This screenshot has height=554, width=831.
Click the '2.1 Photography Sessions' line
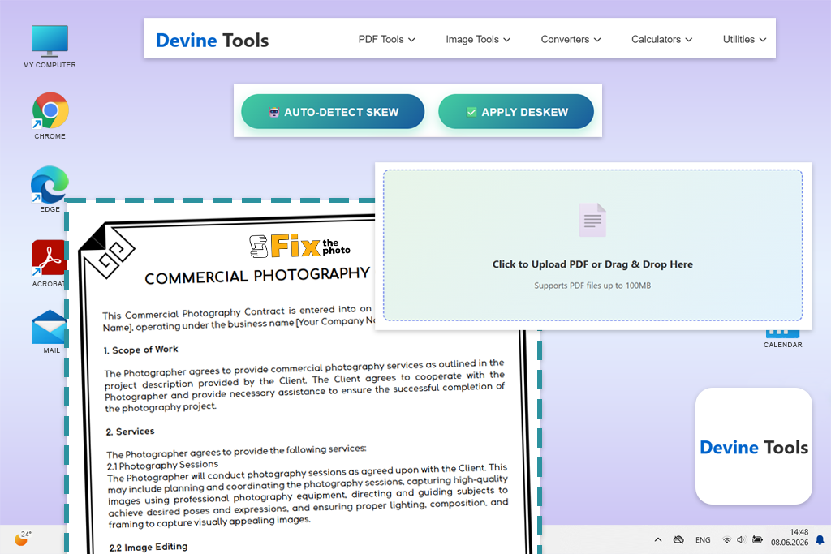[162, 465]
